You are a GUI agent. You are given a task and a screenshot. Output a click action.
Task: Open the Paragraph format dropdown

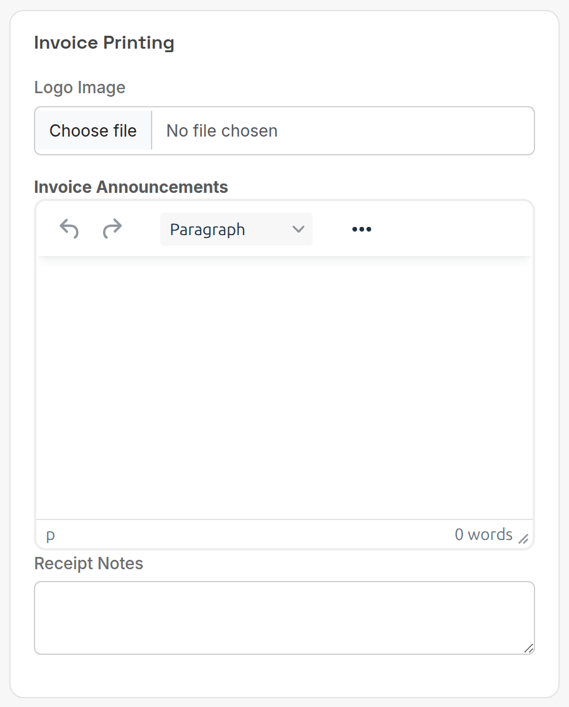point(236,229)
